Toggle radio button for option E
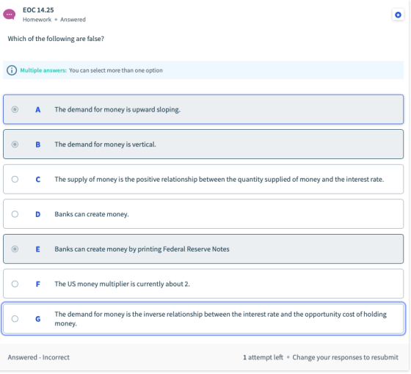Screen dimensions: 411x374 click(x=15, y=249)
